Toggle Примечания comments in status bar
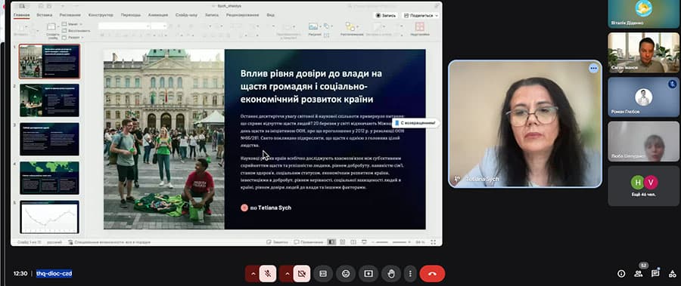This screenshot has height=286, width=681. point(309,242)
